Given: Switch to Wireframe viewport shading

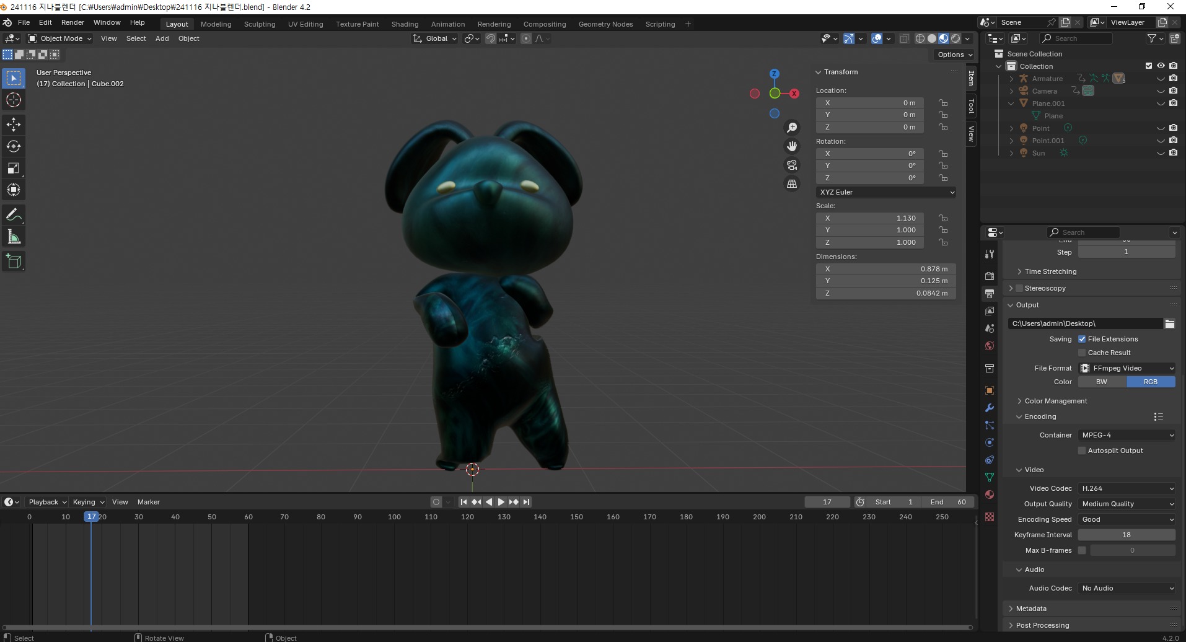Looking at the screenshot, I should pyautogui.click(x=920, y=38).
